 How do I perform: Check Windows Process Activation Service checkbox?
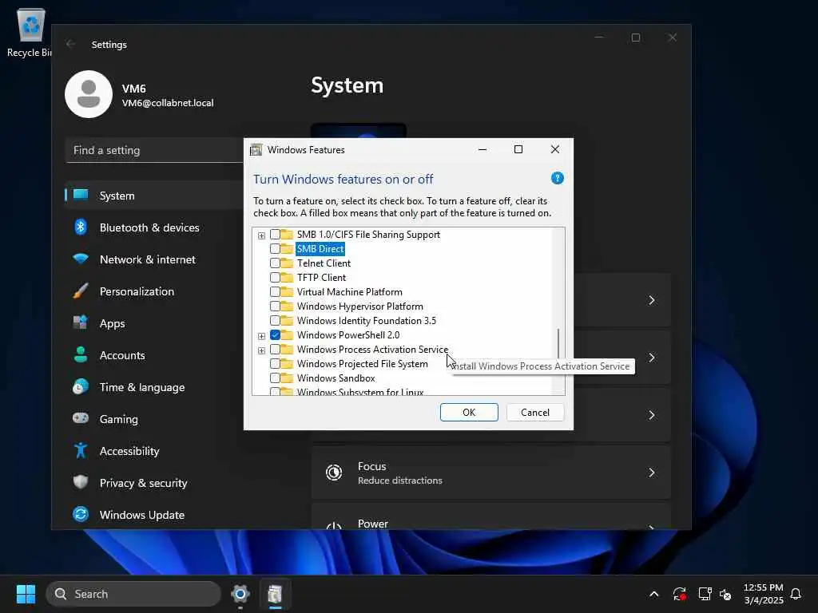click(275, 350)
